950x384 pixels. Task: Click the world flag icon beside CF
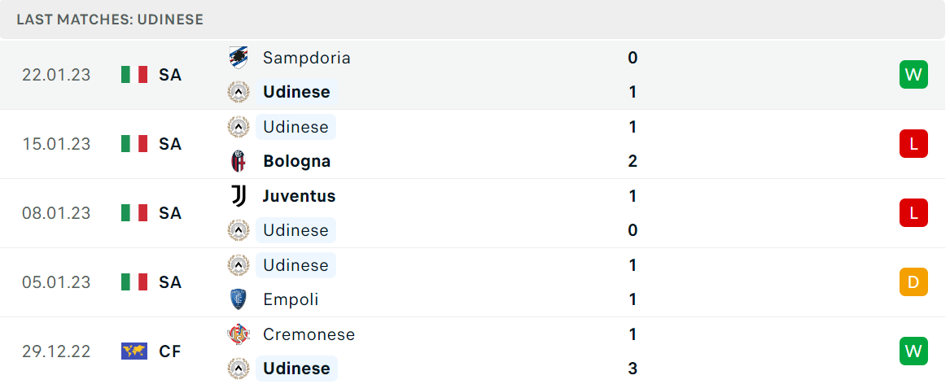coord(134,351)
